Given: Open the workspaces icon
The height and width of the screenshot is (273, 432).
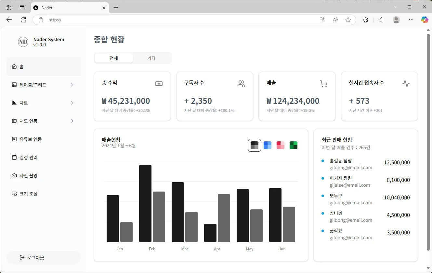Looking at the screenshot, I should coord(8,7).
